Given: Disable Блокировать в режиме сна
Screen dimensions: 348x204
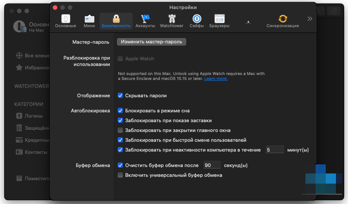Looking at the screenshot, I should coord(120,111).
